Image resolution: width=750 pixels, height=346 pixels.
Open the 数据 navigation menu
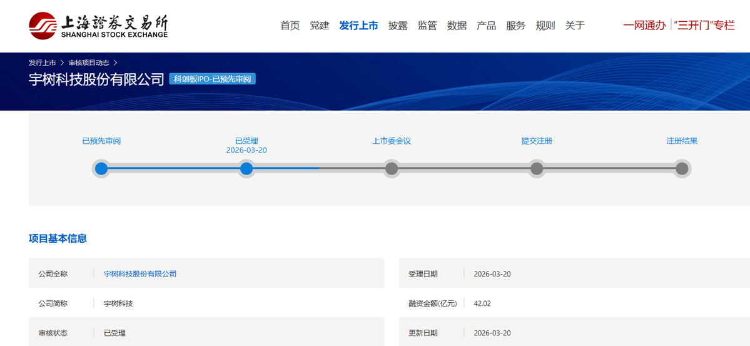pyautogui.click(x=457, y=26)
